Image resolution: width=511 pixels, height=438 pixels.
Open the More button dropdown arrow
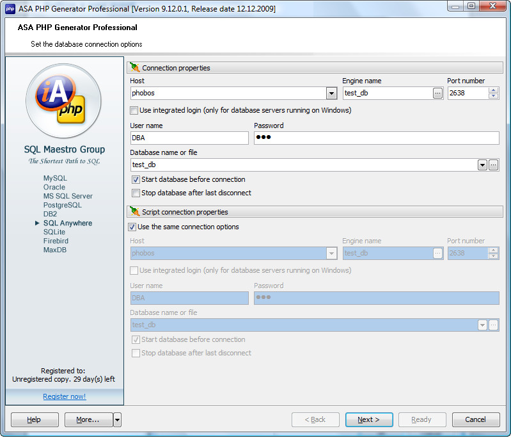click(117, 419)
